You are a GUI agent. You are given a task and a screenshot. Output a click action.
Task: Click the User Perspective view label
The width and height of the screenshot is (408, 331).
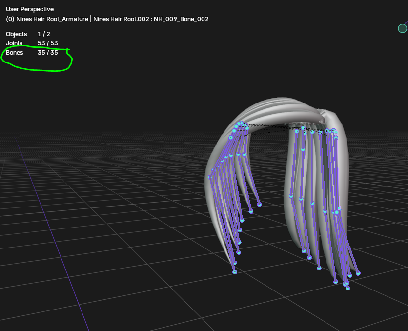tap(30, 9)
